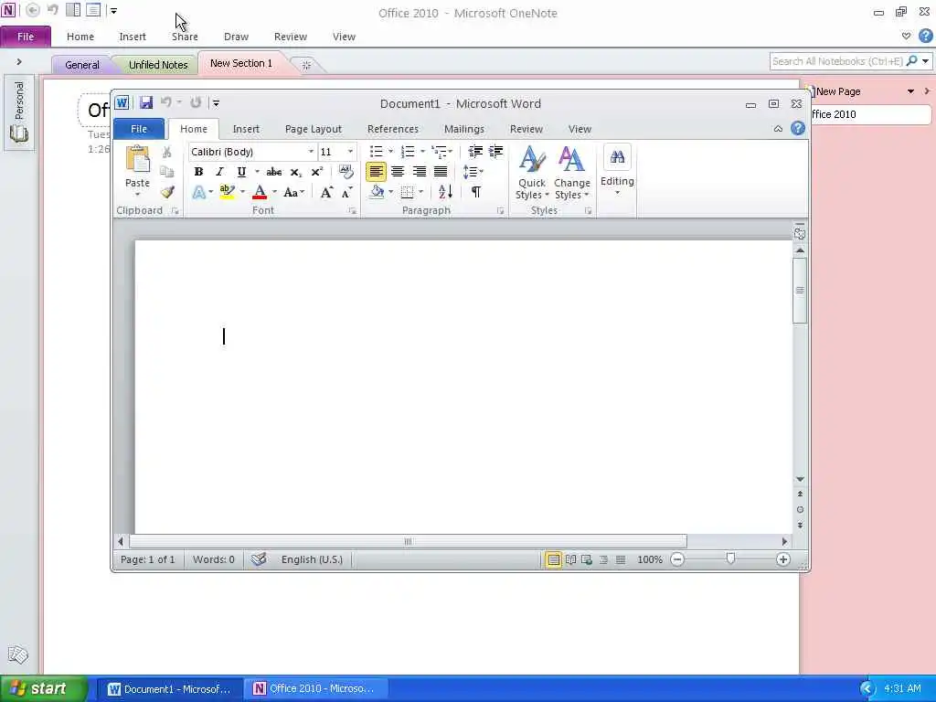Click the red Font Color button
The height and width of the screenshot is (702, 936).
pos(260,192)
